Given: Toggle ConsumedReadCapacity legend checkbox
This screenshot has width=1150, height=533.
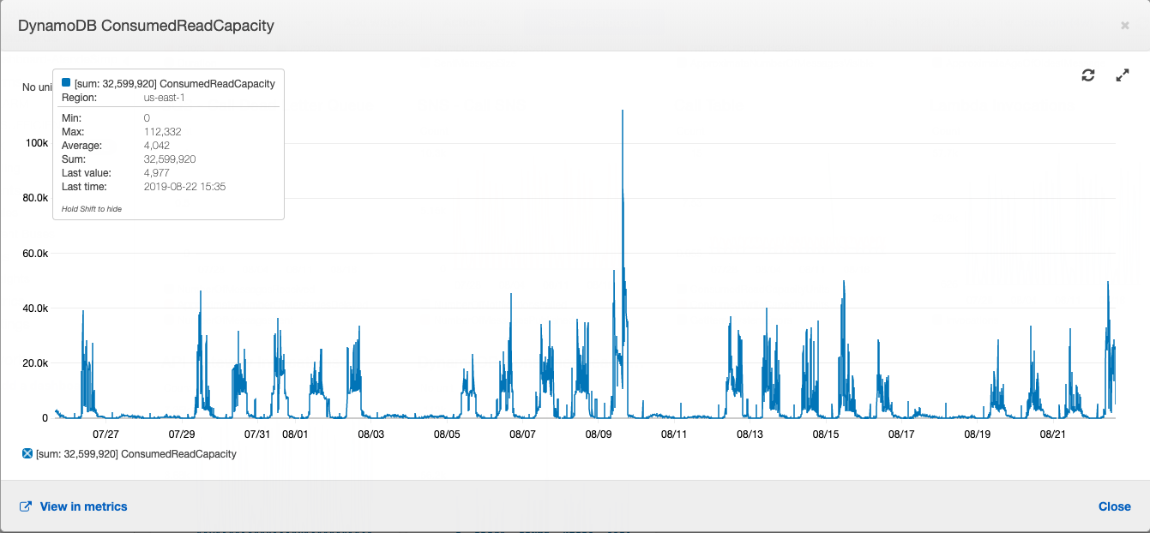Looking at the screenshot, I should point(27,453).
